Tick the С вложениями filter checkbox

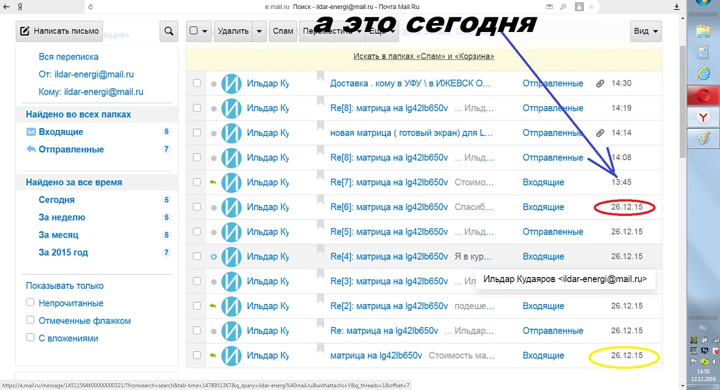point(30,338)
